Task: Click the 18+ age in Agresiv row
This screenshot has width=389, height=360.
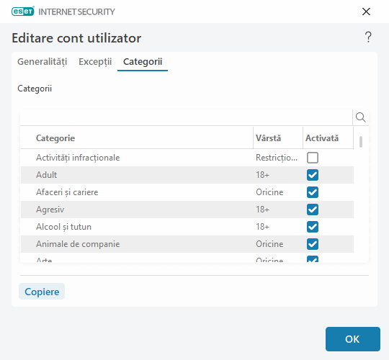Action: [262, 210]
